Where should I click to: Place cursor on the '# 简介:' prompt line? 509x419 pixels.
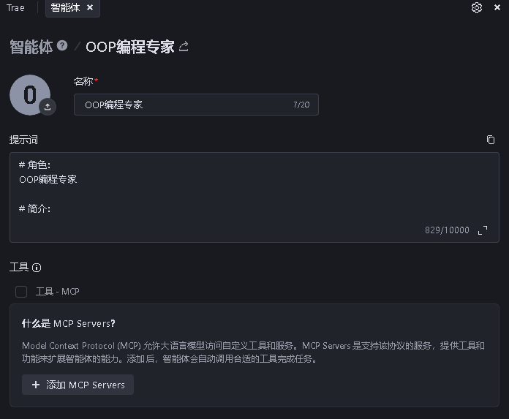coord(34,209)
